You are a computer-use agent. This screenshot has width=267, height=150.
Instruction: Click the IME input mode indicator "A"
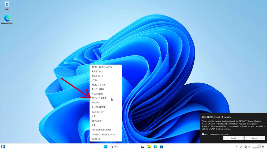tap(241, 147)
